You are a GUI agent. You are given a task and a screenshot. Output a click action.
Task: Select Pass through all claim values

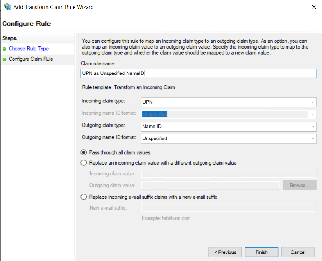[84, 152]
